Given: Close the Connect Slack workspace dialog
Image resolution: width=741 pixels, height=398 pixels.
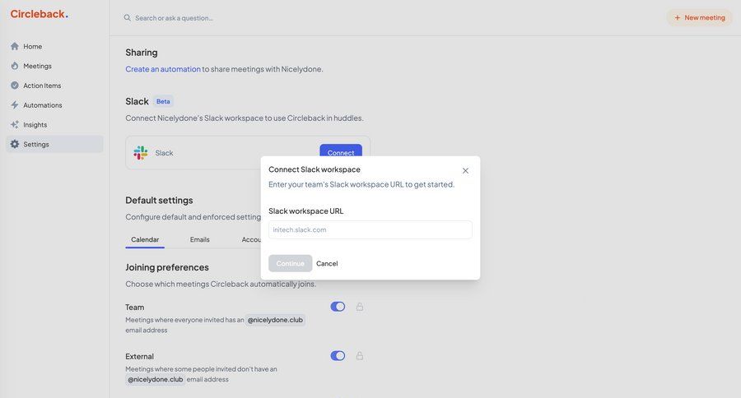Looking at the screenshot, I should (x=465, y=171).
